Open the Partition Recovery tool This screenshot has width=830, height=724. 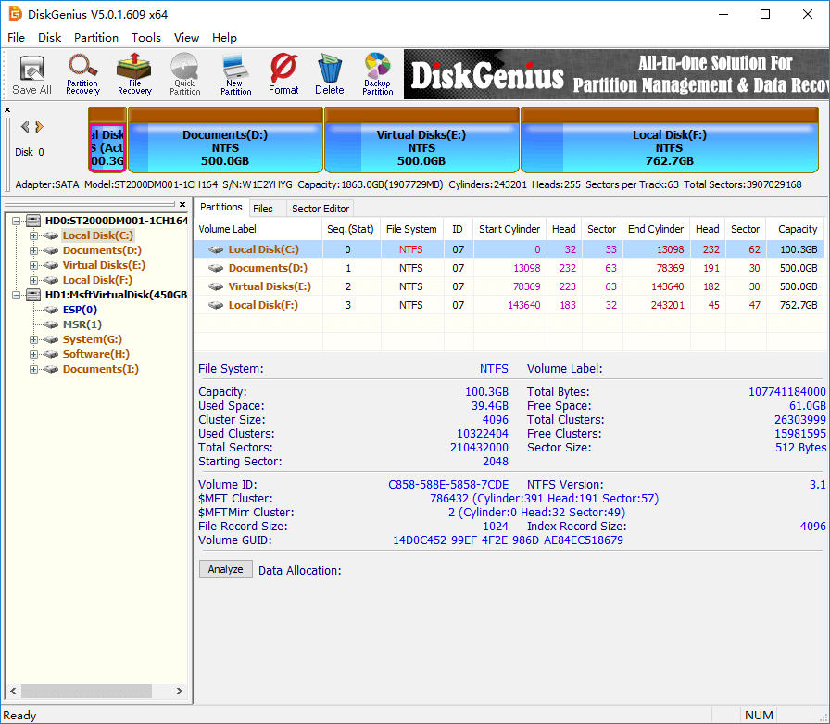82,73
